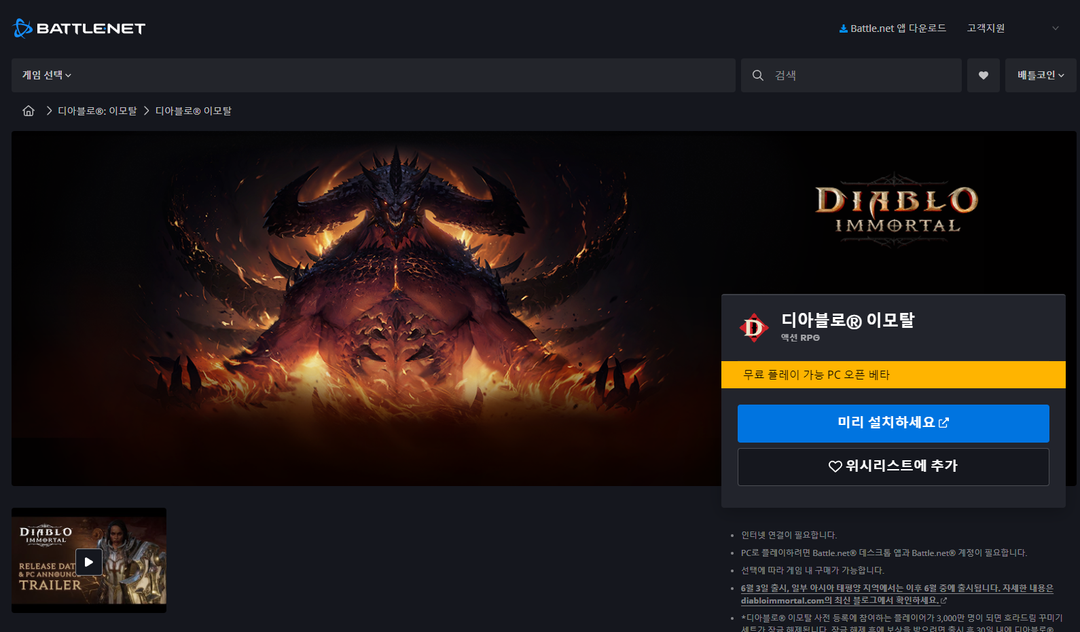Open the 고객지원 support link
Viewport: 1080px width, 632px height.
[986, 29]
